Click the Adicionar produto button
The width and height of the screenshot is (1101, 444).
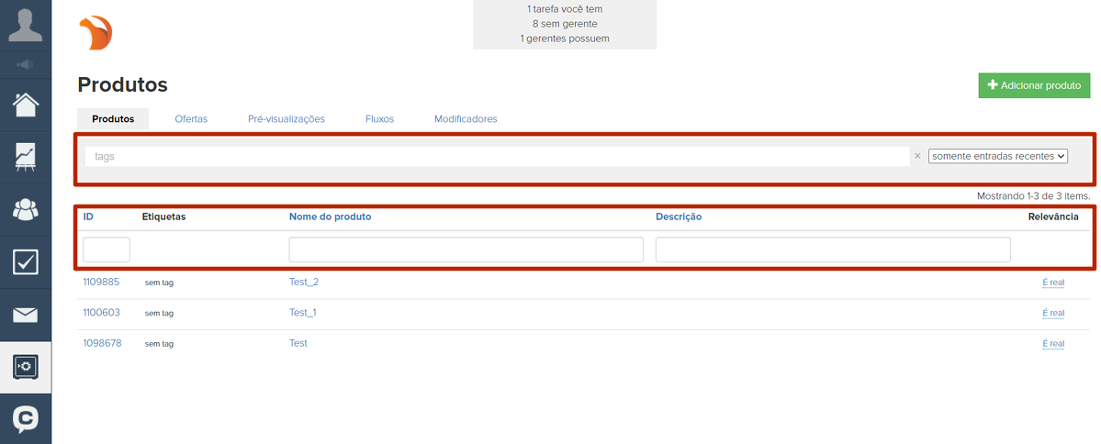[1034, 85]
